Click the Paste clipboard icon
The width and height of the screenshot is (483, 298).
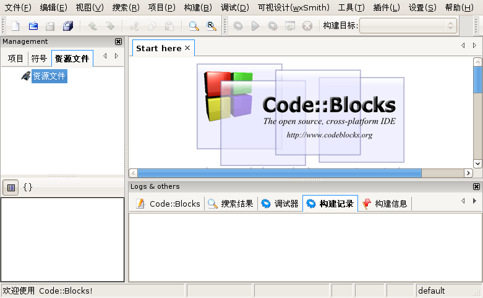(169, 26)
